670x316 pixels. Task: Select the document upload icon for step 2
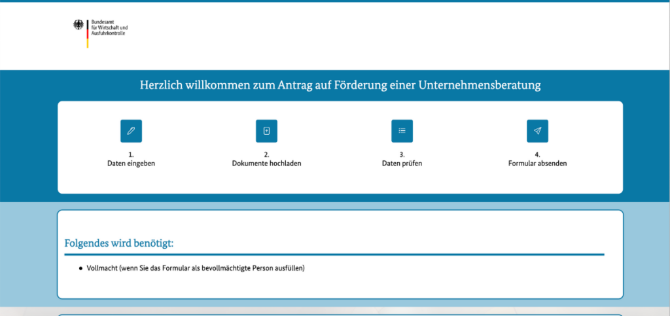266,131
